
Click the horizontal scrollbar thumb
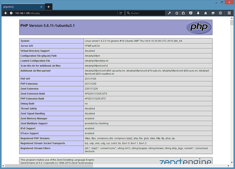[49, 166]
